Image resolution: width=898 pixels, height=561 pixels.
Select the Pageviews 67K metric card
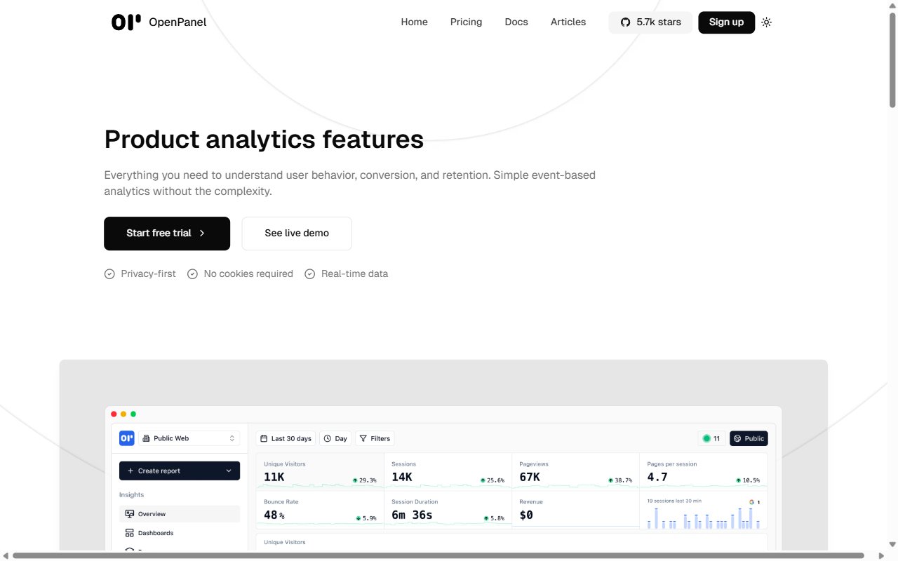click(575, 472)
